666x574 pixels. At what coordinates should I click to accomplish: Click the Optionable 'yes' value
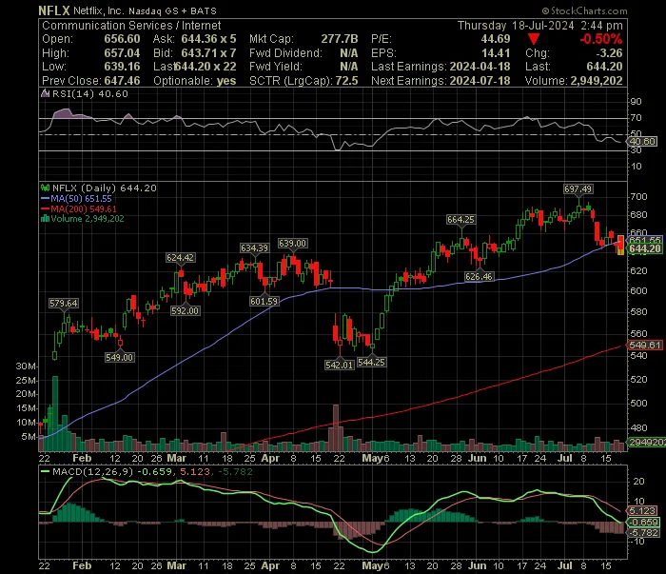tap(226, 81)
